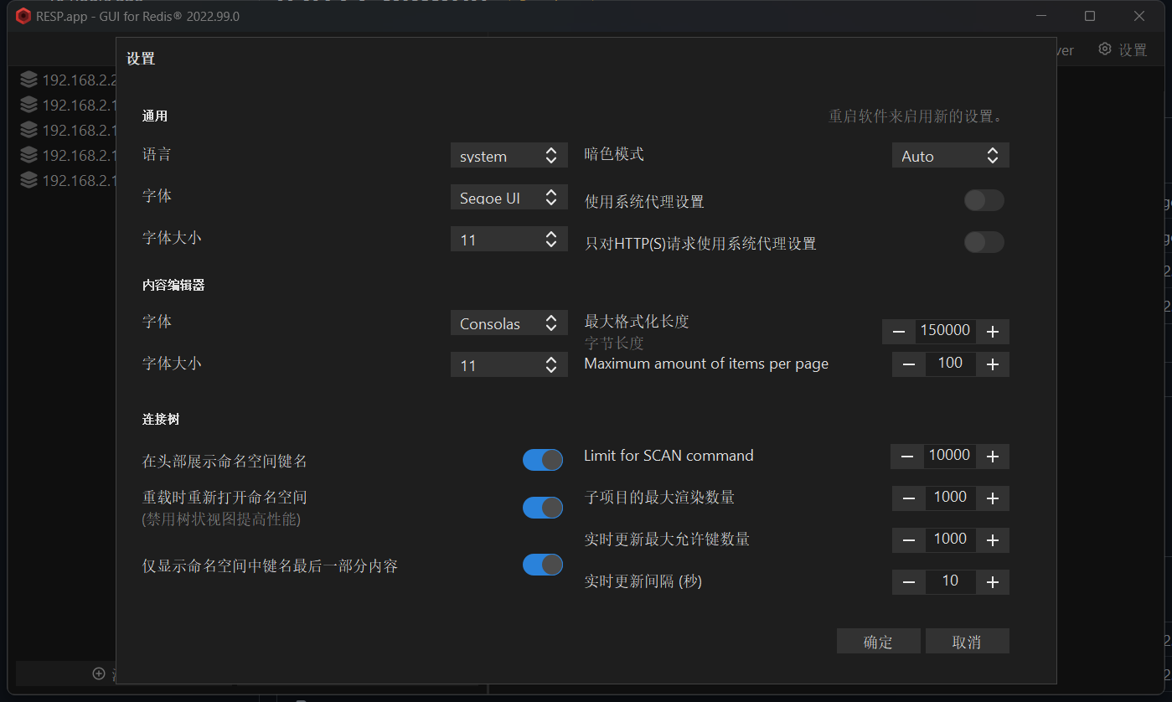
Task: Decrease Limit for SCAN command value
Action: (x=907, y=457)
